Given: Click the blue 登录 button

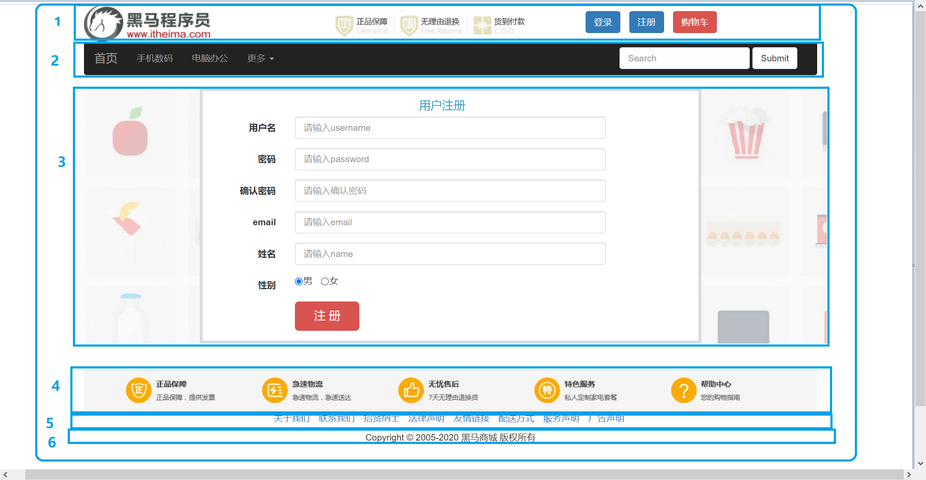Looking at the screenshot, I should [603, 22].
